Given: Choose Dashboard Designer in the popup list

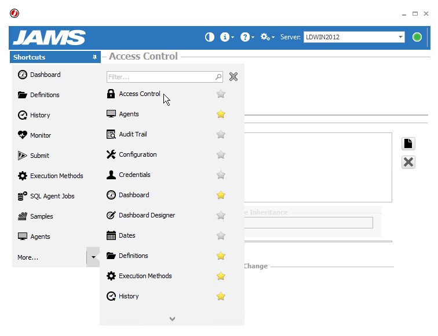Looking at the screenshot, I should coord(147,215).
